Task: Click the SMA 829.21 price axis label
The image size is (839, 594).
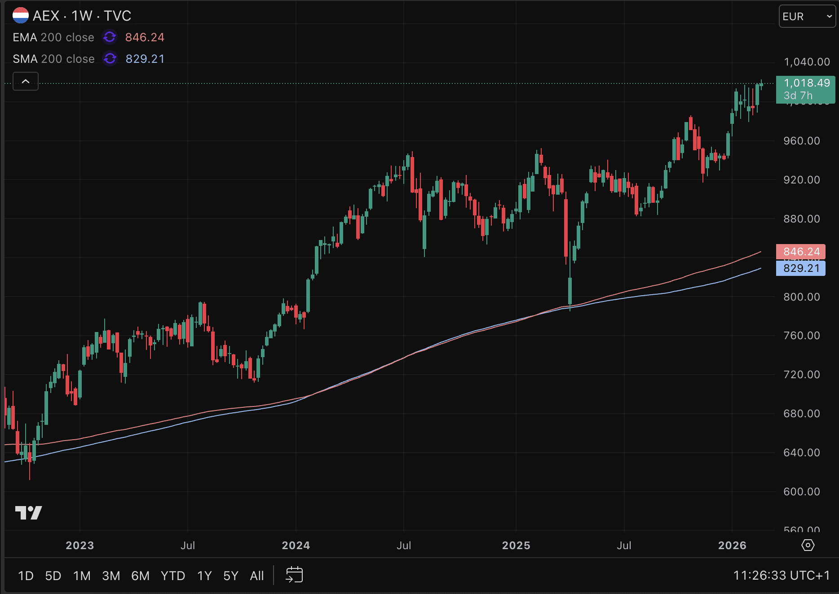Action: pyautogui.click(x=801, y=268)
